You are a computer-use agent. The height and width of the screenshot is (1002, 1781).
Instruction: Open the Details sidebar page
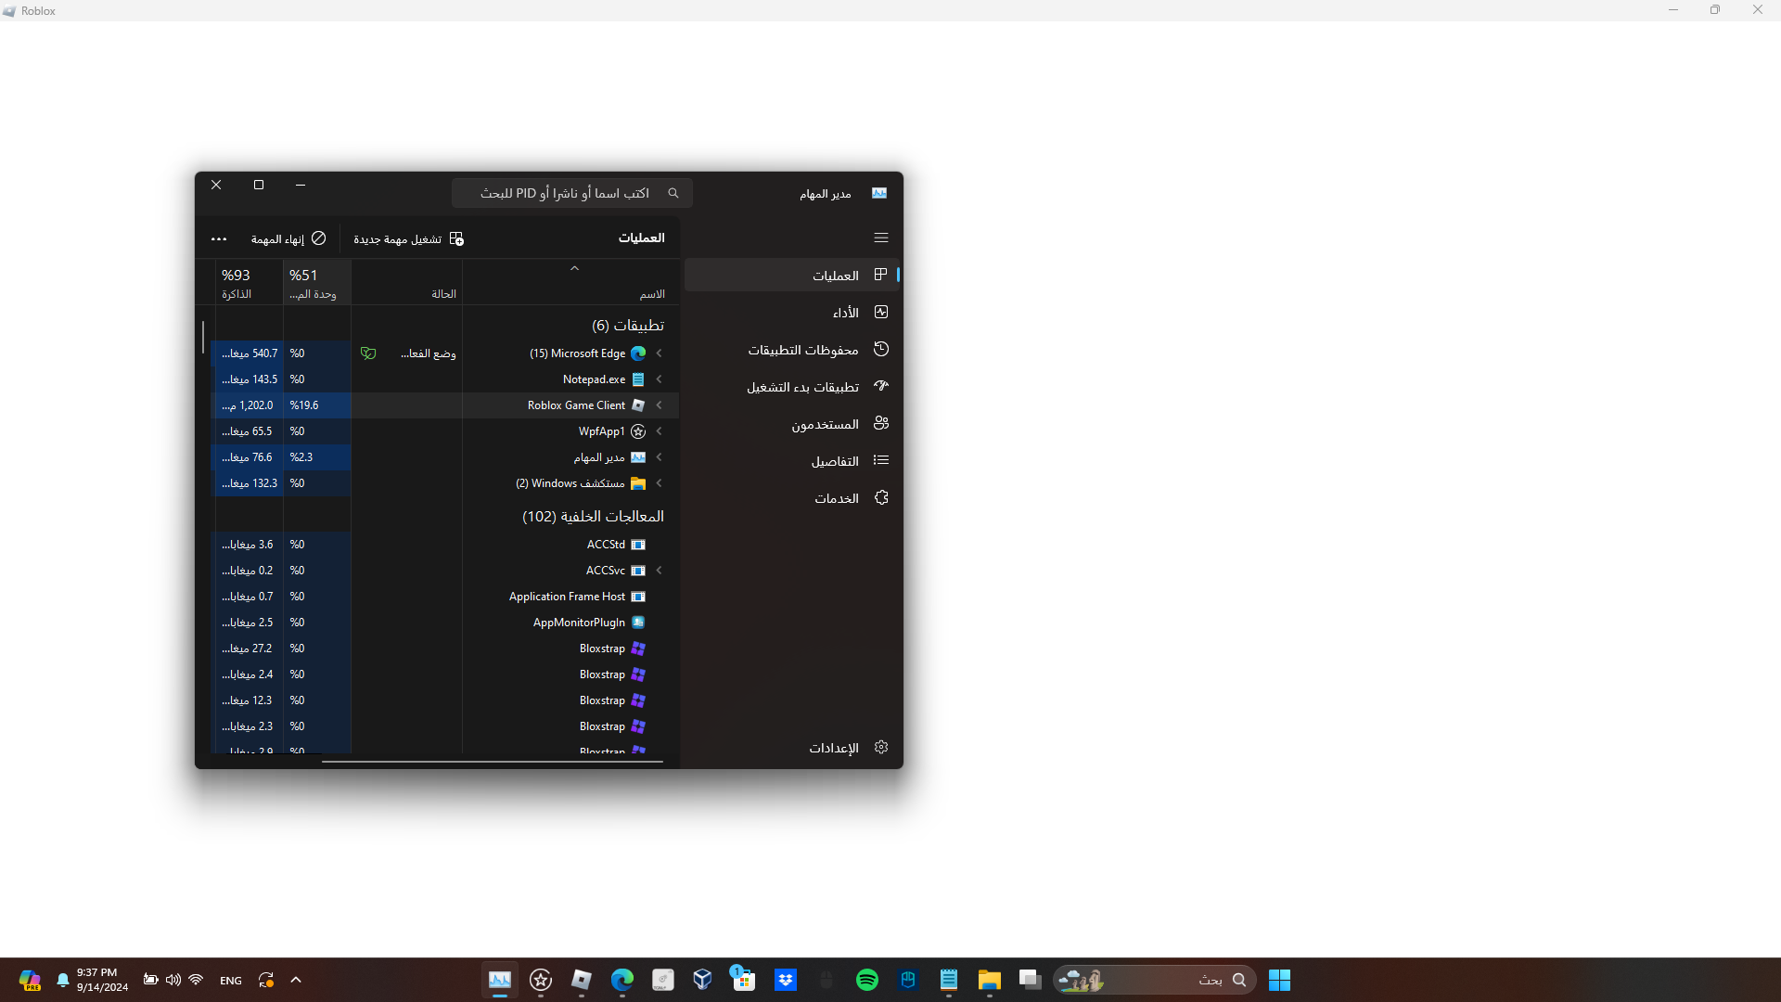click(x=835, y=461)
